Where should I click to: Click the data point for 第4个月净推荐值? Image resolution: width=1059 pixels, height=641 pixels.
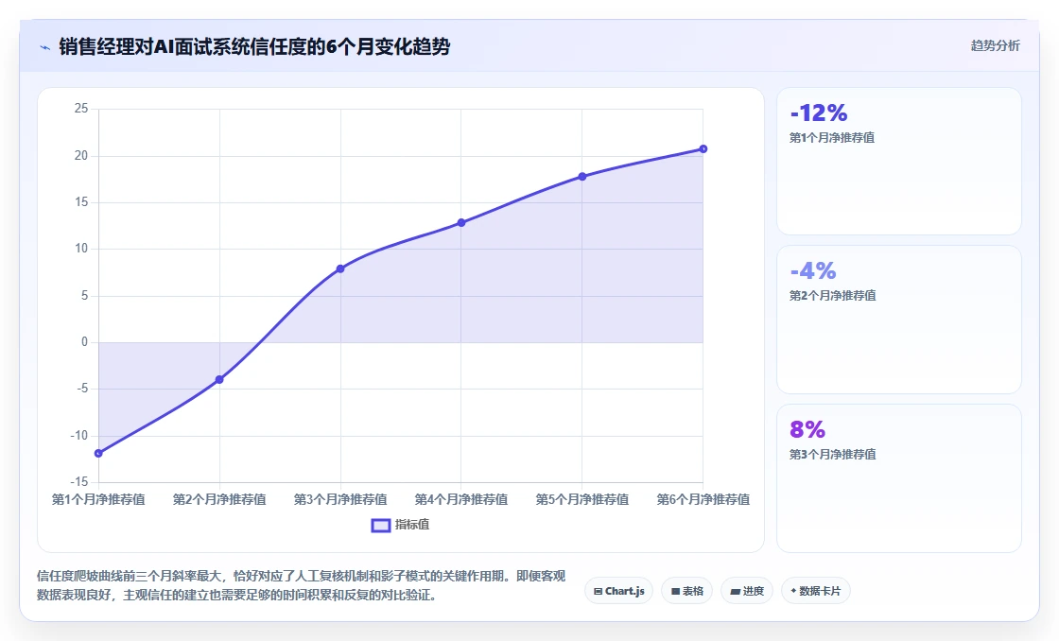tap(461, 222)
